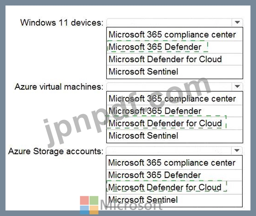Select Microsoft 365 compliance center for Windows 11 devices
This screenshot has height=216, width=256.
coord(175,34)
